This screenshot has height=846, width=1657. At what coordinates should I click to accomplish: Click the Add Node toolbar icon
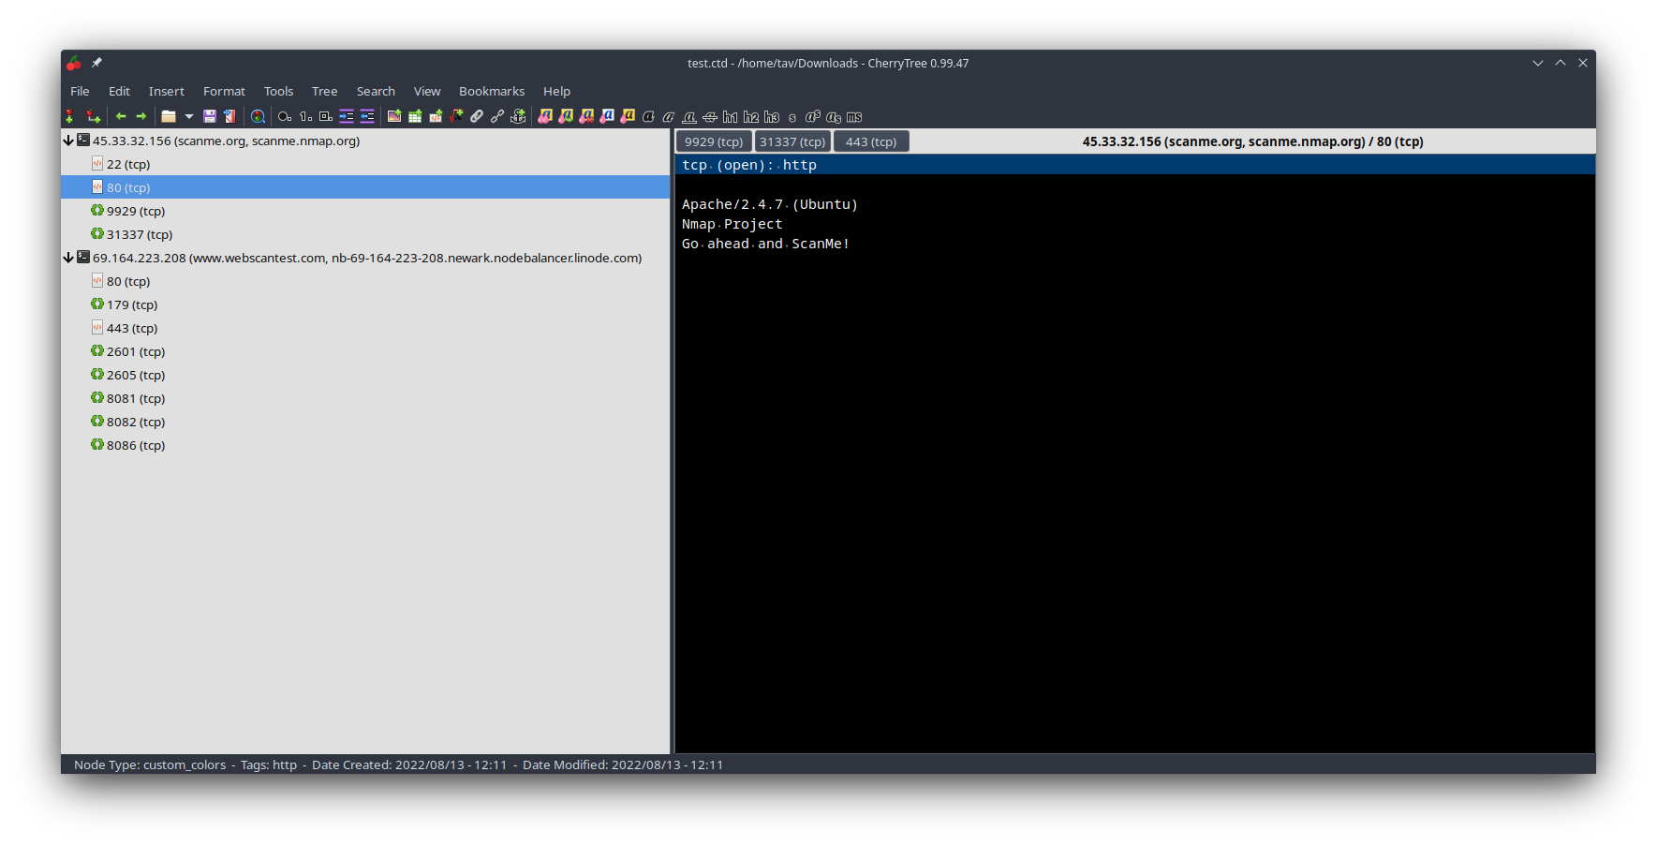(69, 116)
